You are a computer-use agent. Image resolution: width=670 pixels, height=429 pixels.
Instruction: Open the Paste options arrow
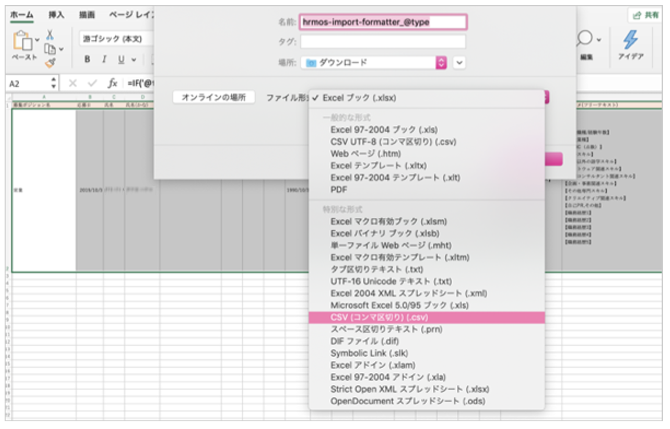pyautogui.click(x=37, y=40)
